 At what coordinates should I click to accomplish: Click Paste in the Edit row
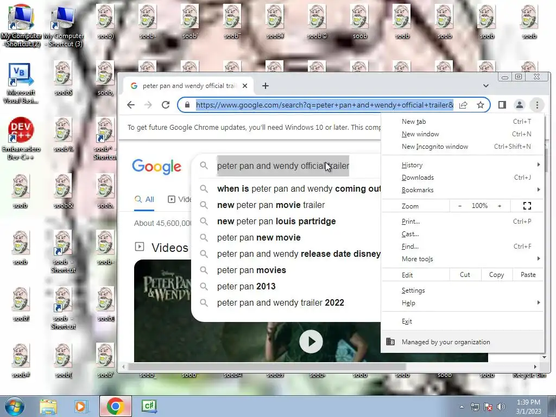(x=528, y=275)
